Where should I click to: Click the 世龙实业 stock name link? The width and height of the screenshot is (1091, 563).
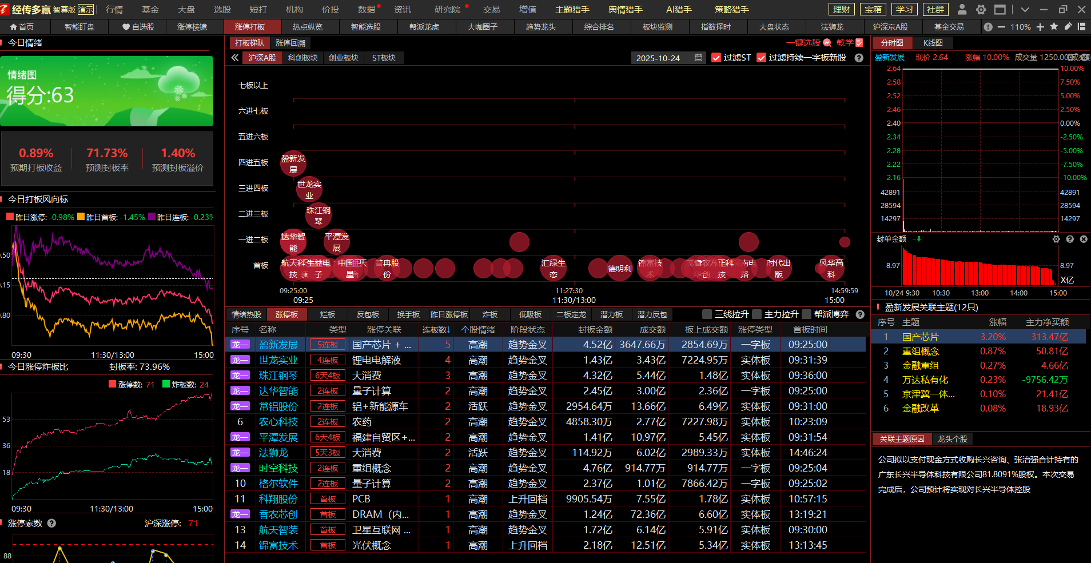[x=278, y=360]
